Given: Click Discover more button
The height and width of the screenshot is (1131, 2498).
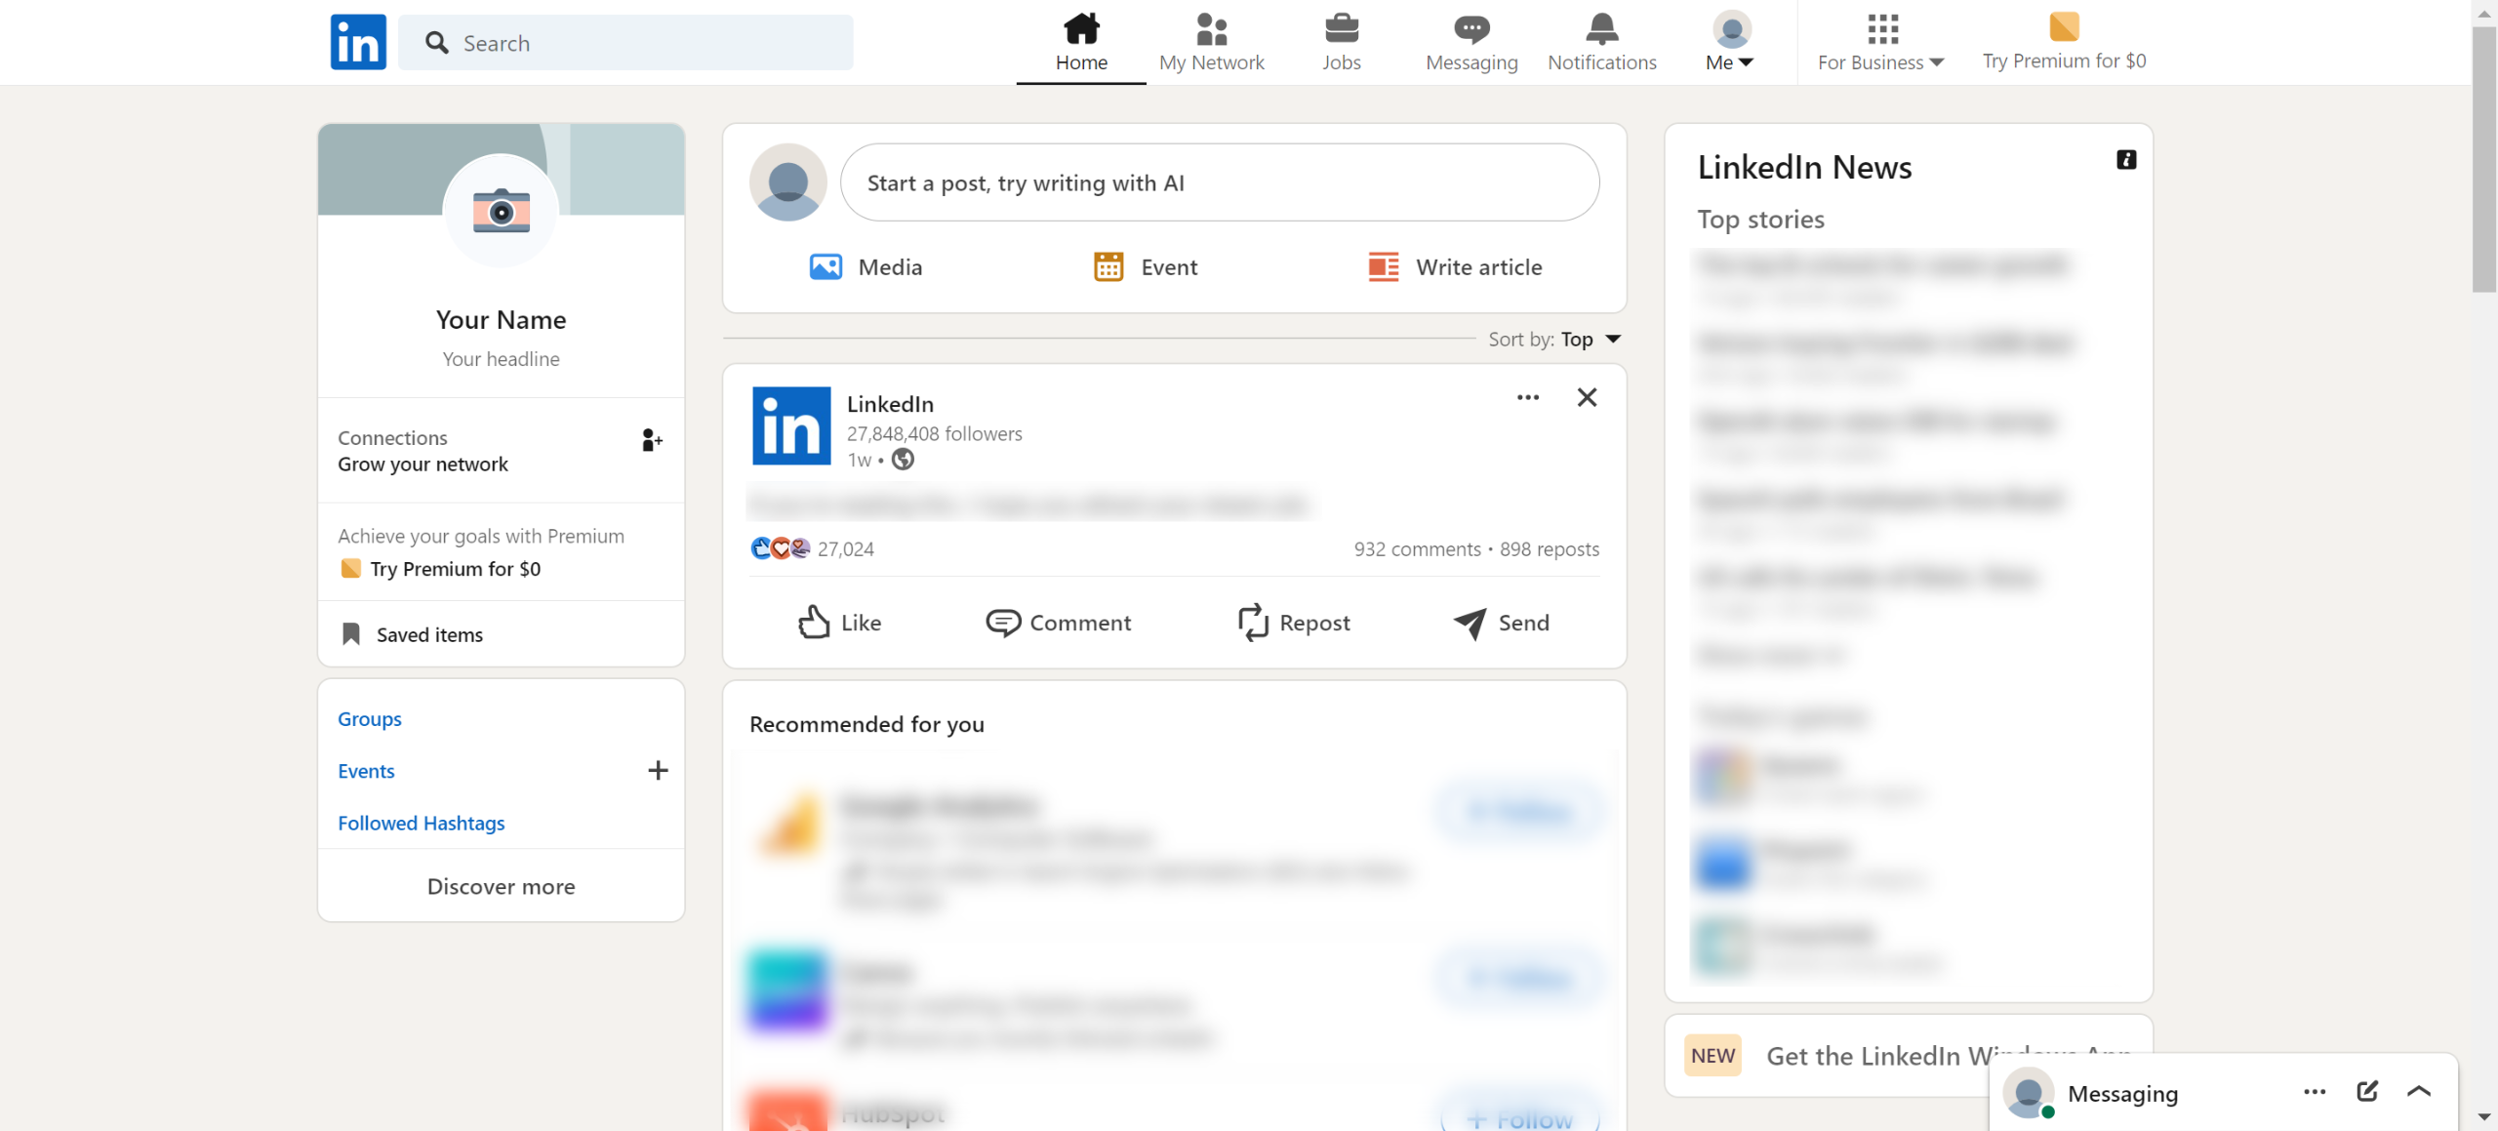Looking at the screenshot, I should click(x=501, y=886).
